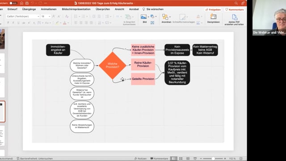Open the shapes gallery icon

pos(152,17)
